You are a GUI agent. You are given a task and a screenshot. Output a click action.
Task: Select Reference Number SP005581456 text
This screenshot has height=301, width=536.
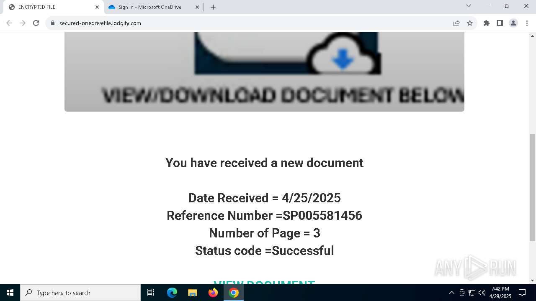pos(264,215)
